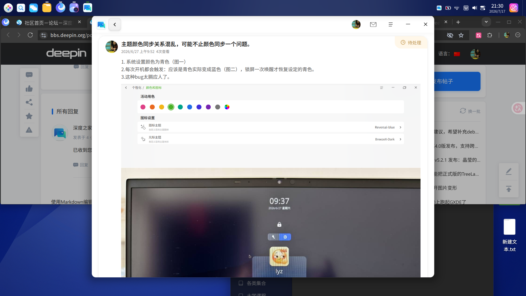
Task: Click the user avatar in feedback title bar
Action: point(356,25)
